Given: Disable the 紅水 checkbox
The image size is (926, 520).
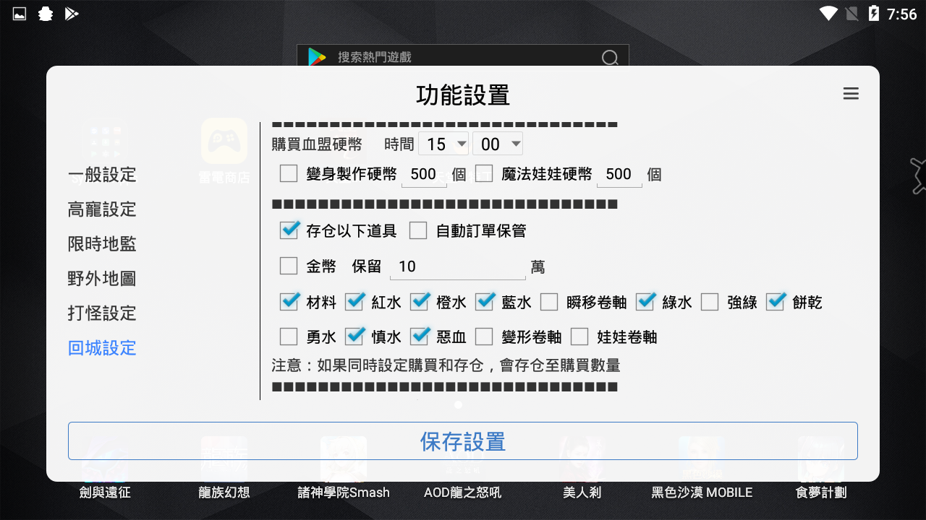Looking at the screenshot, I should tap(354, 302).
